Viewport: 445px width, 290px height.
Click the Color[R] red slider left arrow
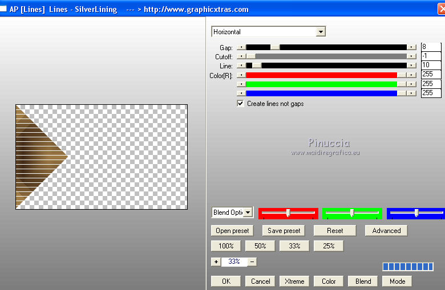(x=241, y=75)
